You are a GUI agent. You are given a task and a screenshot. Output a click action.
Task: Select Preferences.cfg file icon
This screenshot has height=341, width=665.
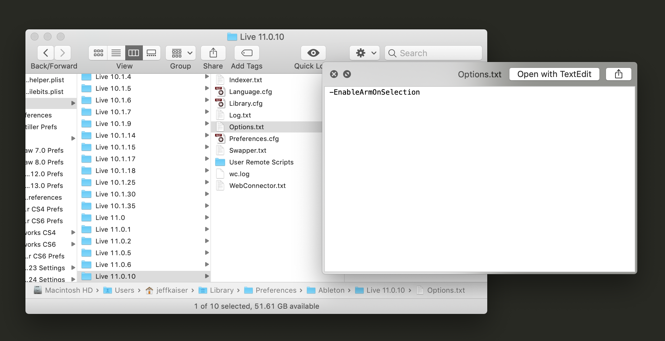coord(220,139)
